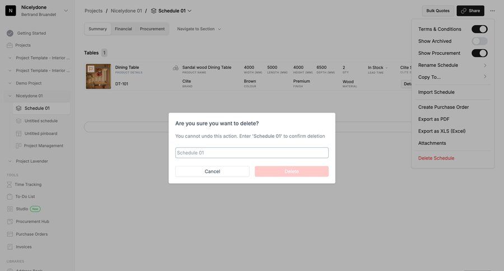The width and height of the screenshot is (504, 271).
Task: Click the Untitled pinboard icon
Action: (18, 133)
